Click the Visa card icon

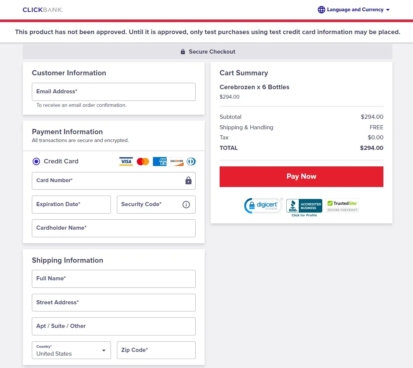click(126, 161)
